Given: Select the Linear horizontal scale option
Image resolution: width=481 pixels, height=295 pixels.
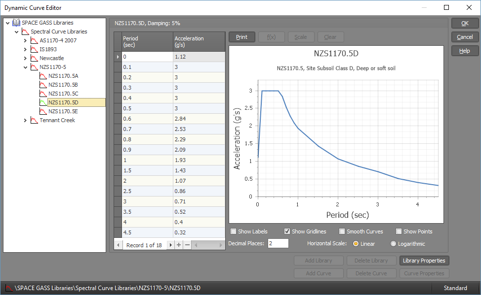Looking at the screenshot, I should [x=356, y=244].
